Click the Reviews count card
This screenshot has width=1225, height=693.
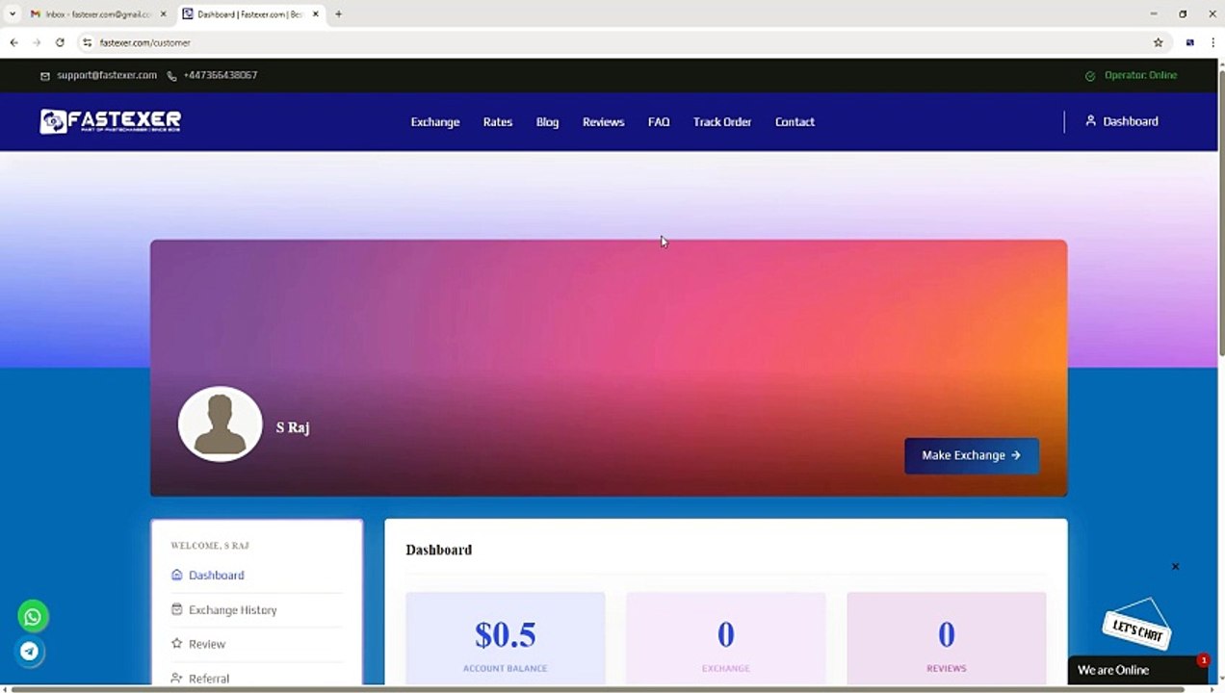947,640
